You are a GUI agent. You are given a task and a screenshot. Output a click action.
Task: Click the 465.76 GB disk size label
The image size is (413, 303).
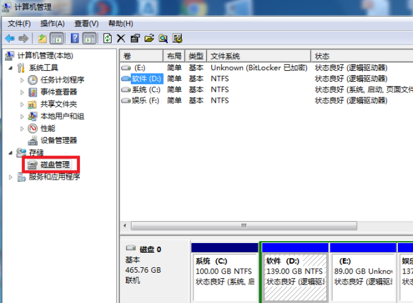click(x=143, y=270)
